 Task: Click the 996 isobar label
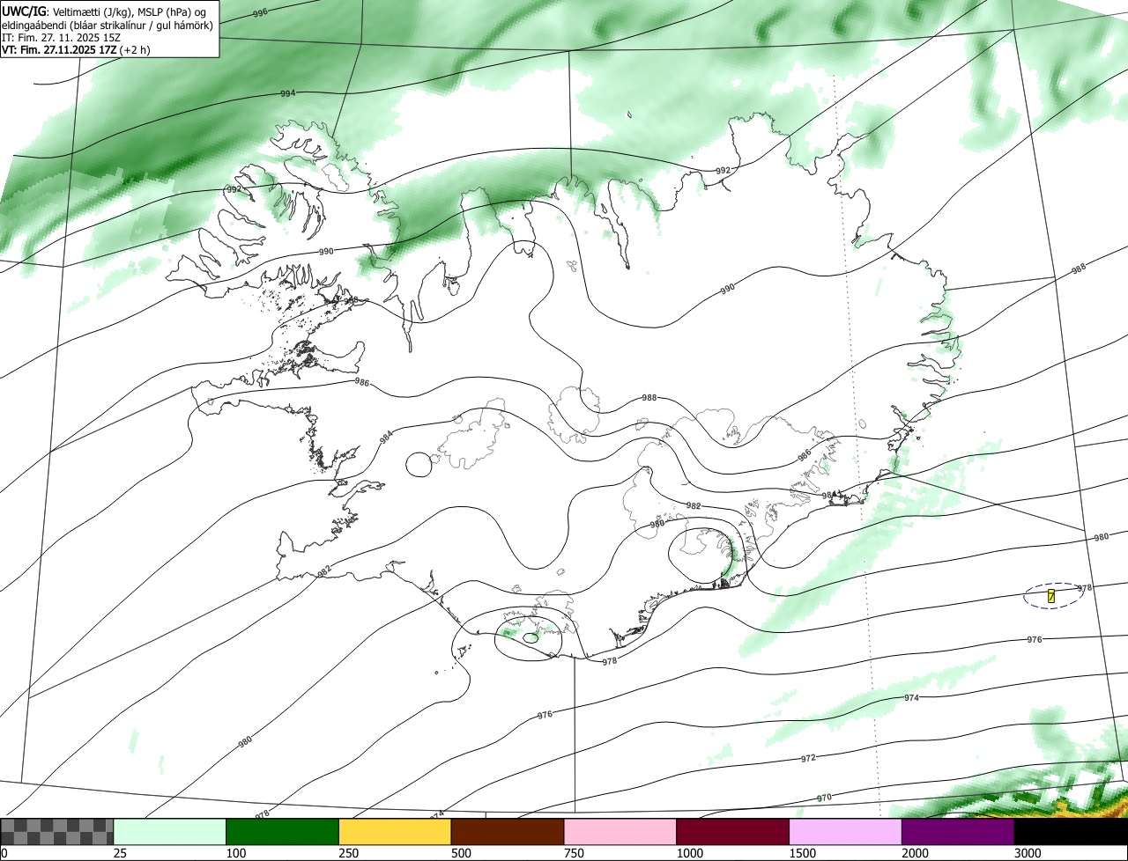click(259, 13)
